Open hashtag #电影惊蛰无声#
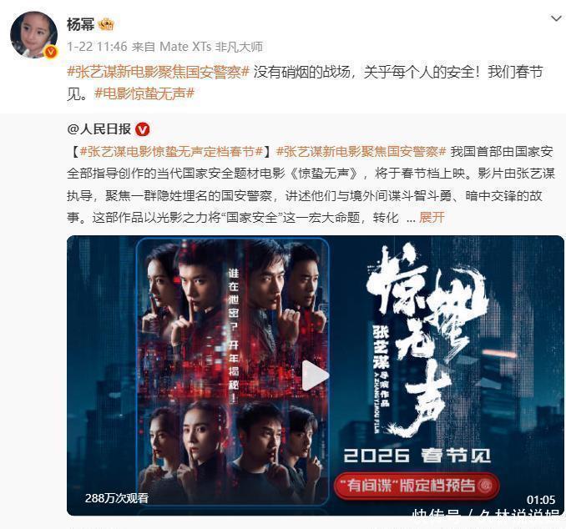 (144, 93)
